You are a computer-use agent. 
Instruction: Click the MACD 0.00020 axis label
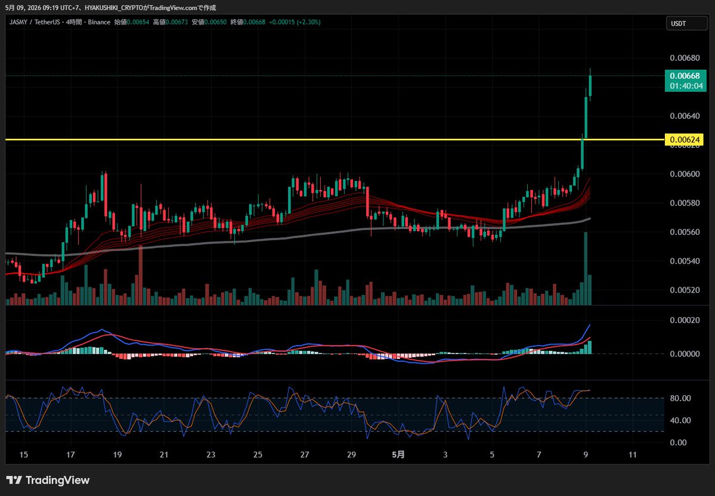(685, 320)
